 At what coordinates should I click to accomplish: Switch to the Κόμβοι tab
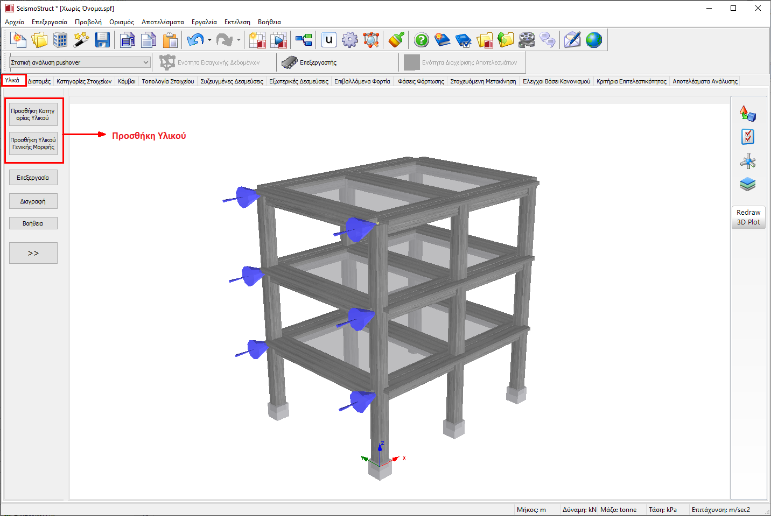point(127,81)
